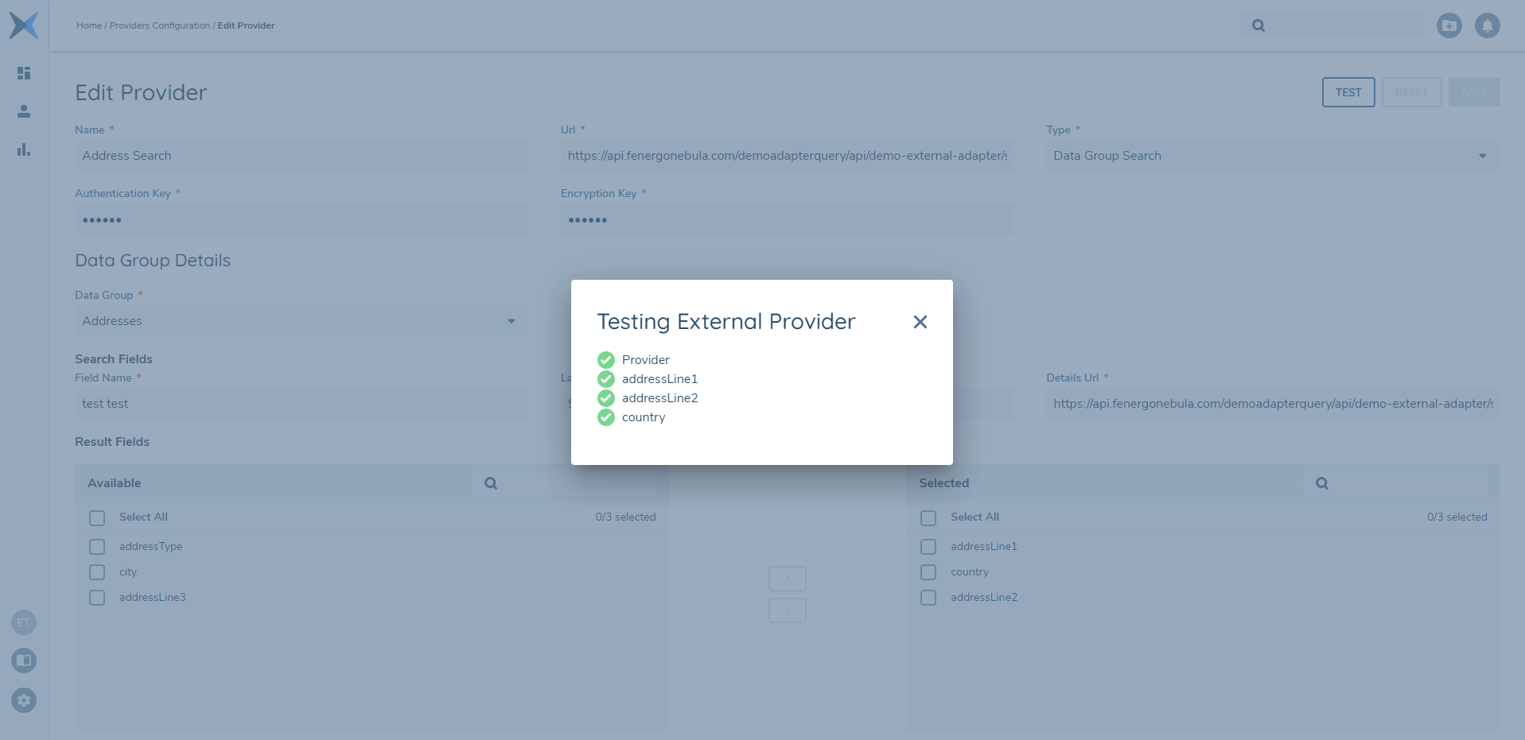Check Select All in the Available list

pos(97,517)
